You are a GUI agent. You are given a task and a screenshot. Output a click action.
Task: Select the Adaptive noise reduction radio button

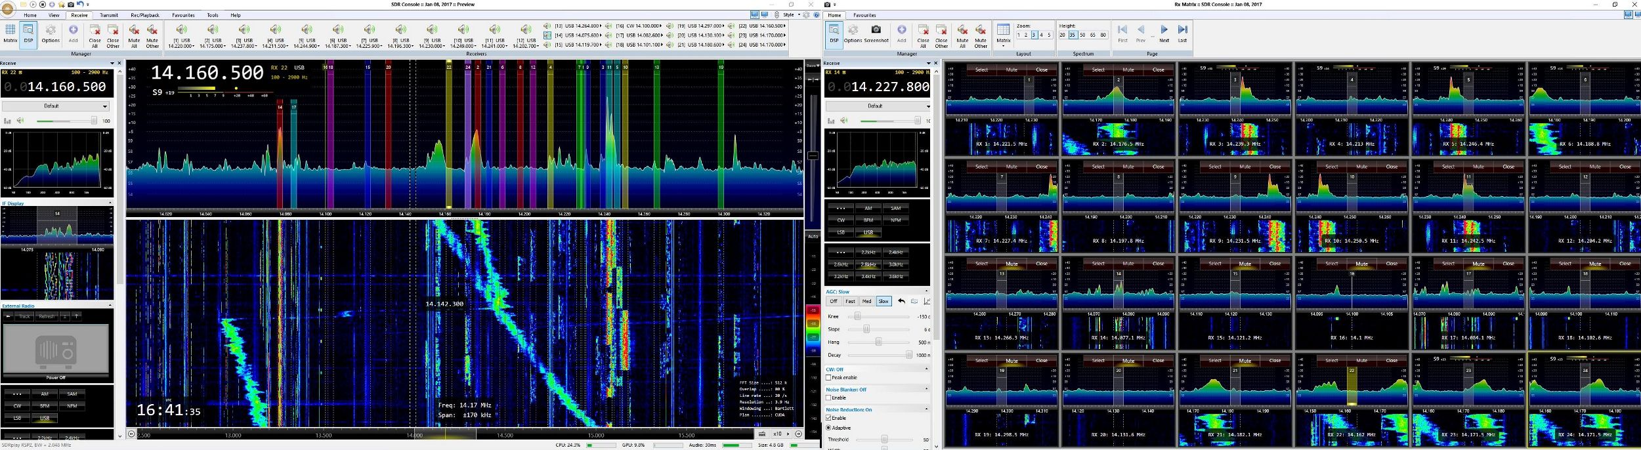pyautogui.click(x=828, y=428)
